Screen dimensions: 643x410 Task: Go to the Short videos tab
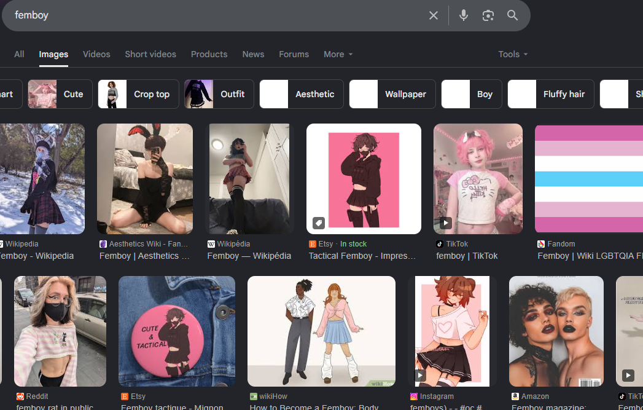click(x=150, y=54)
